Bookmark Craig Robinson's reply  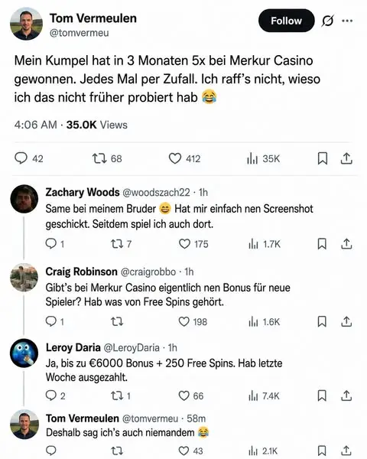point(322,322)
